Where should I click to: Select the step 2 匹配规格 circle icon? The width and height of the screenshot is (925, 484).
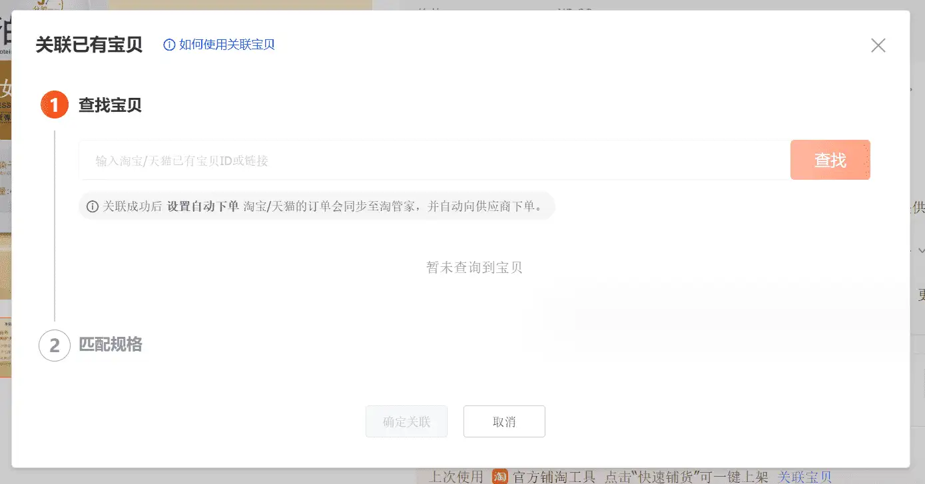click(x=54, y=346)
